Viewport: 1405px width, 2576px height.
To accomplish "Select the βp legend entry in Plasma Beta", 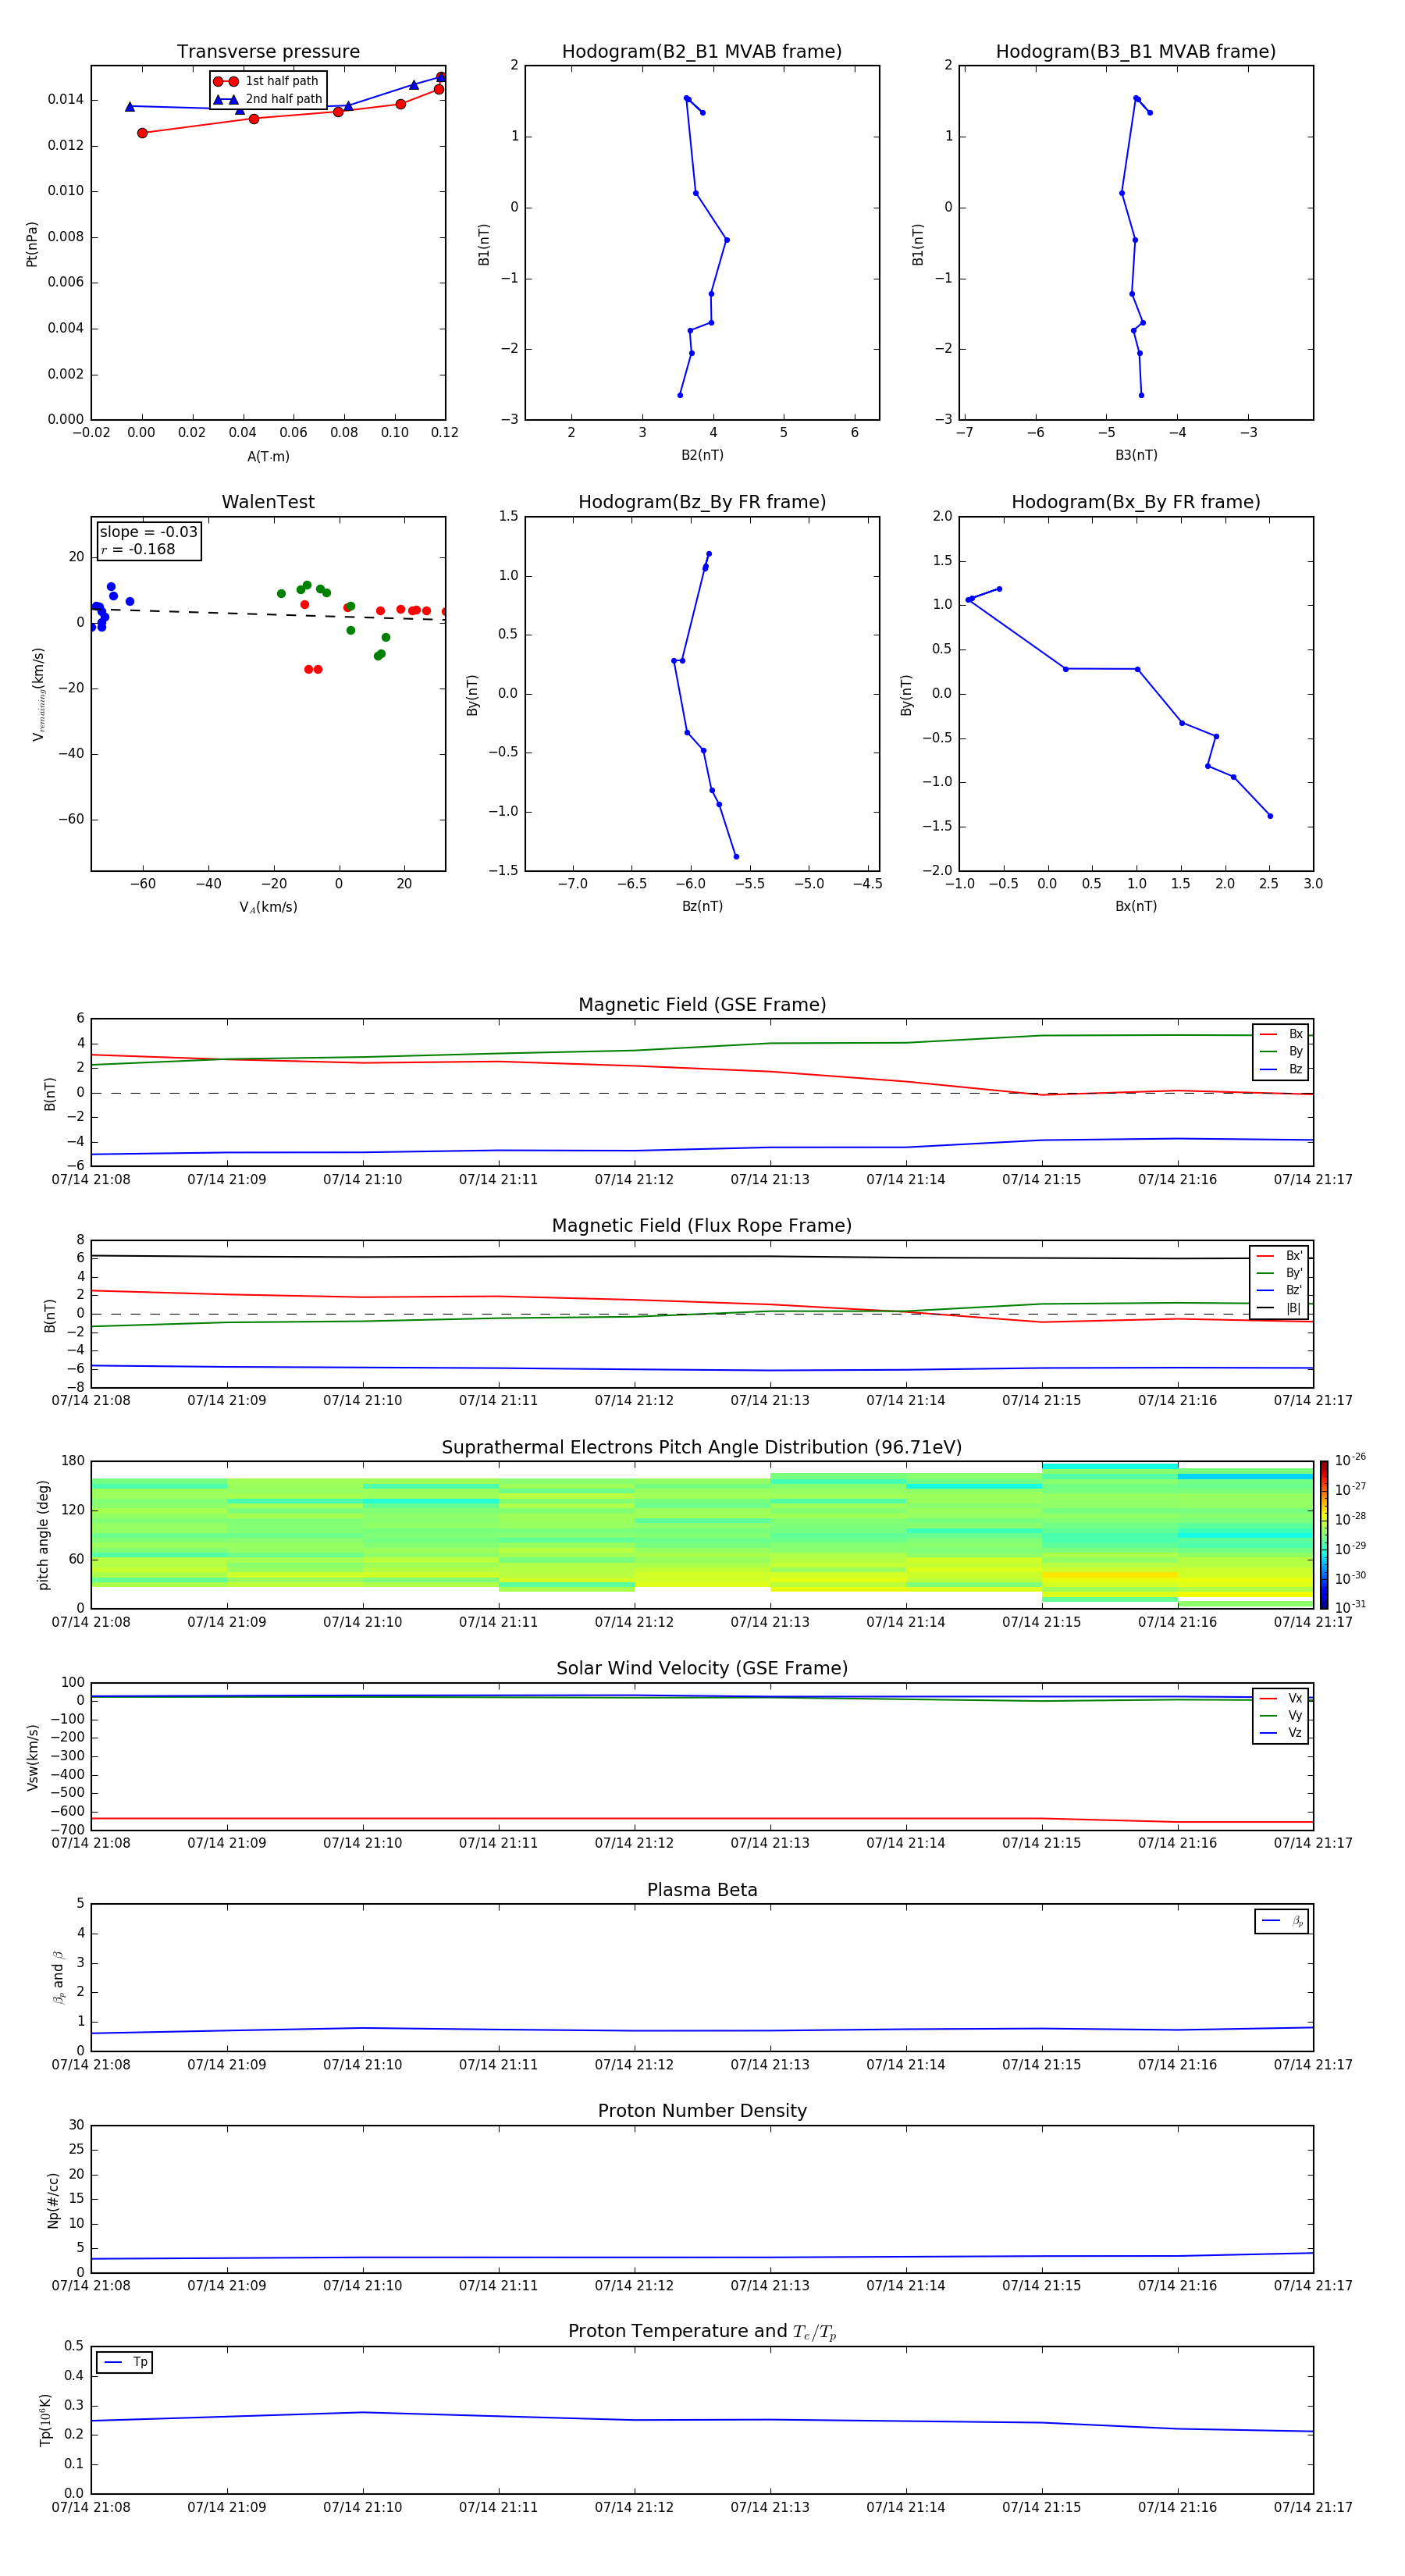I will click(x=1282, y=1921).
